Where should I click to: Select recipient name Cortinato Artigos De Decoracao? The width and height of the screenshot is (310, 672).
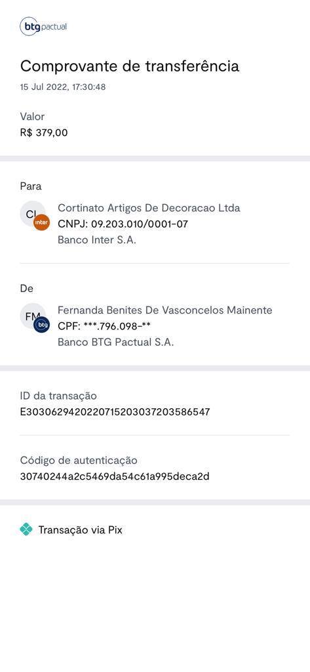click(149, 208)
